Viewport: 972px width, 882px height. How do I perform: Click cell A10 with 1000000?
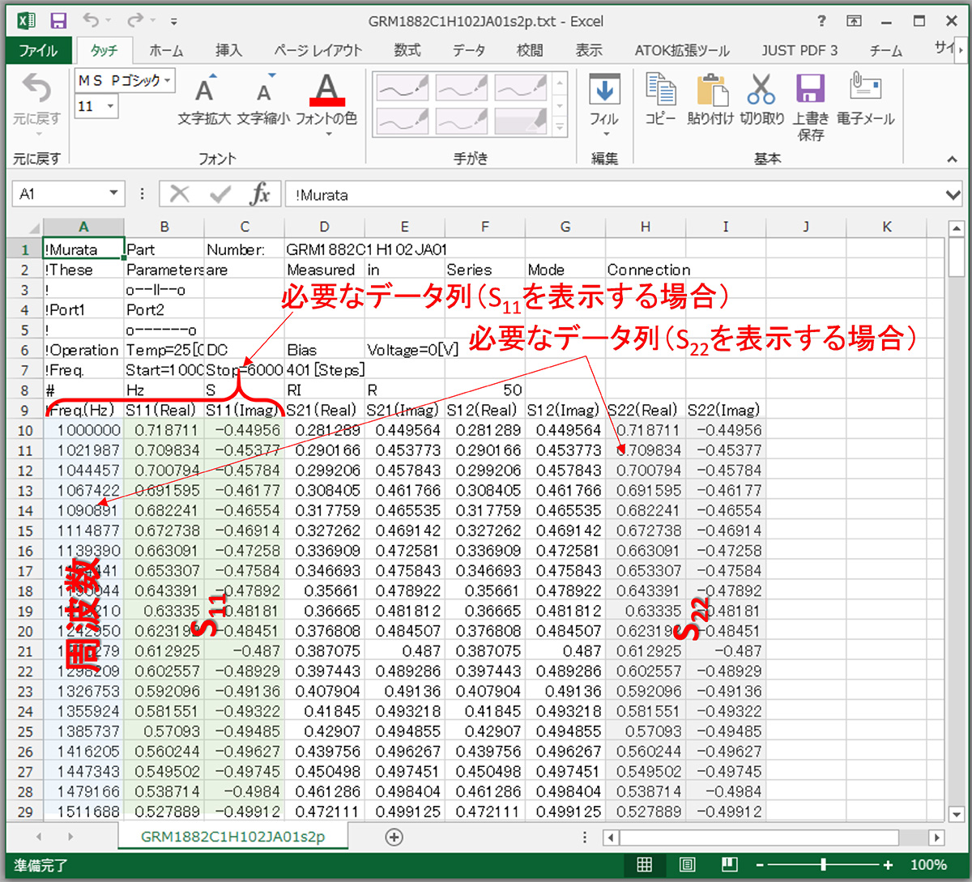point(84,430)
